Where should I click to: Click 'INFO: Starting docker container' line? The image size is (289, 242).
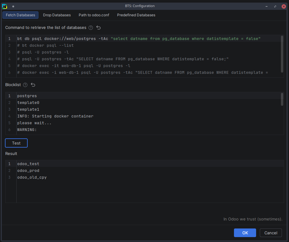[x=55, y=116]
